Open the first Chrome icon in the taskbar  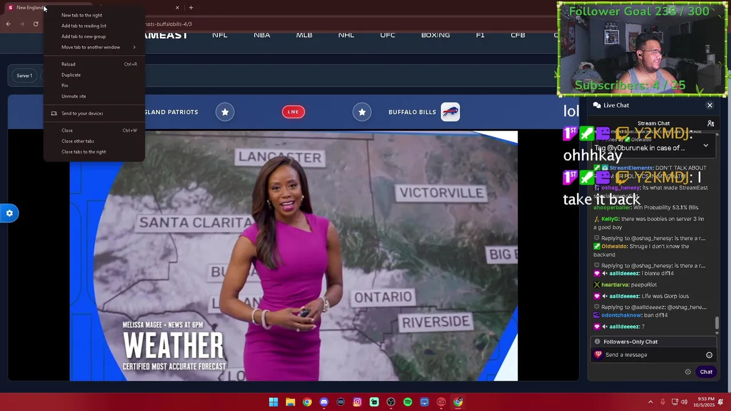[307, 402]
